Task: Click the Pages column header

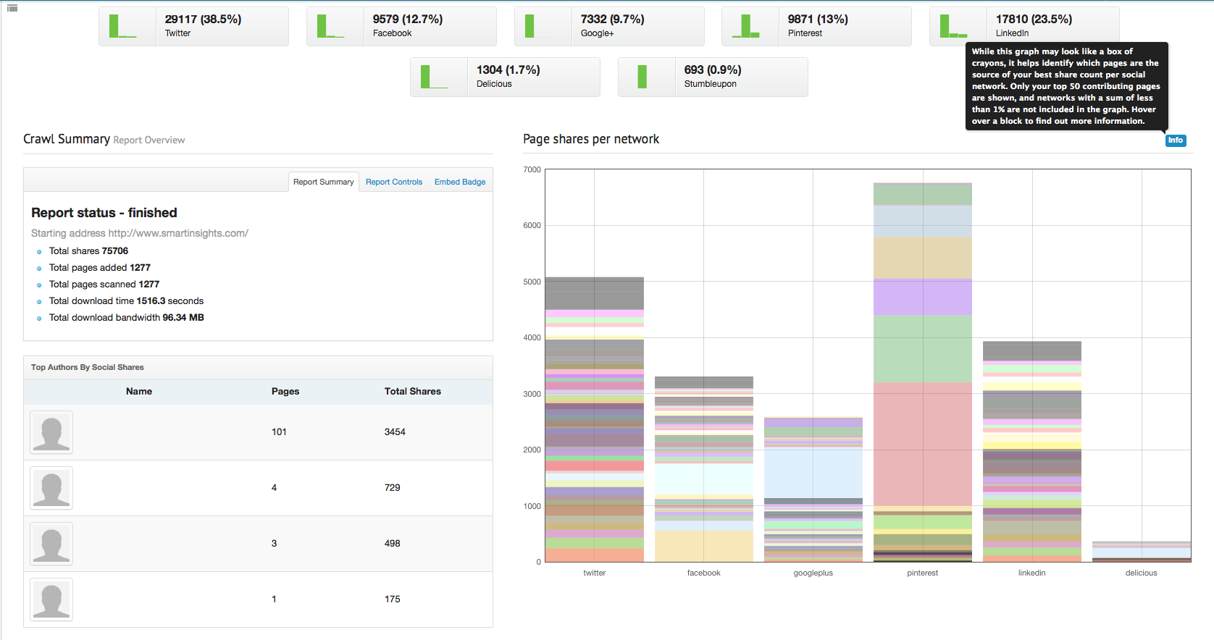Action: [285, 391]
